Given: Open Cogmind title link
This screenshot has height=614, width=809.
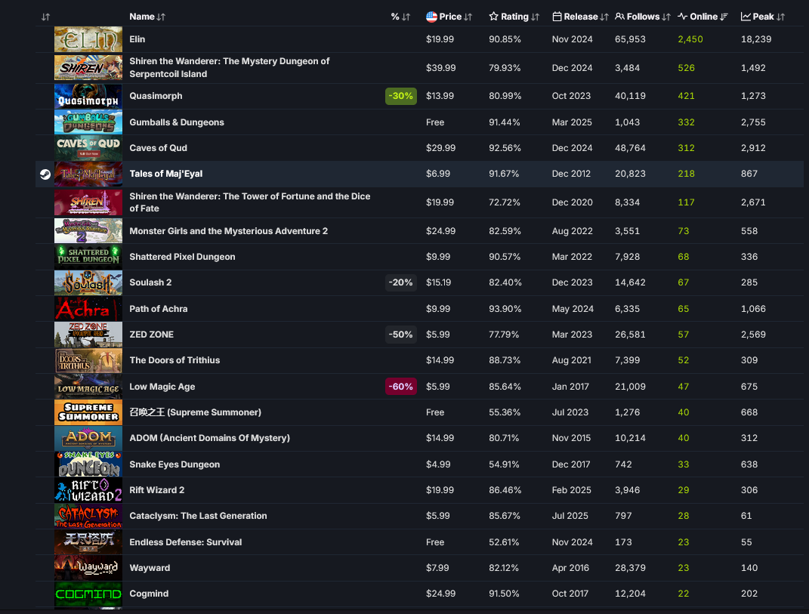Looking at the screenshot, I should [x=149, y=594].
